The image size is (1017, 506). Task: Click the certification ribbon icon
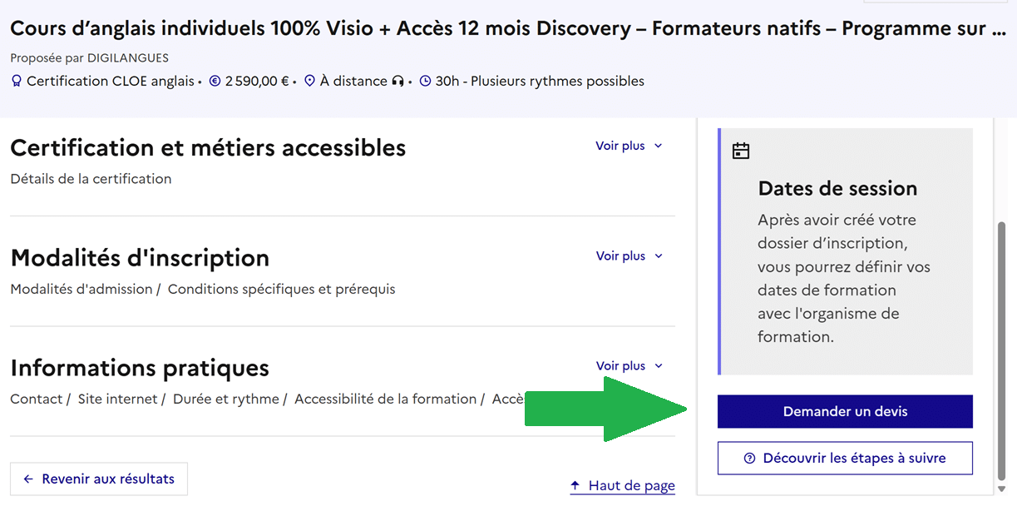pyautogui.click(x=17, y=82)
